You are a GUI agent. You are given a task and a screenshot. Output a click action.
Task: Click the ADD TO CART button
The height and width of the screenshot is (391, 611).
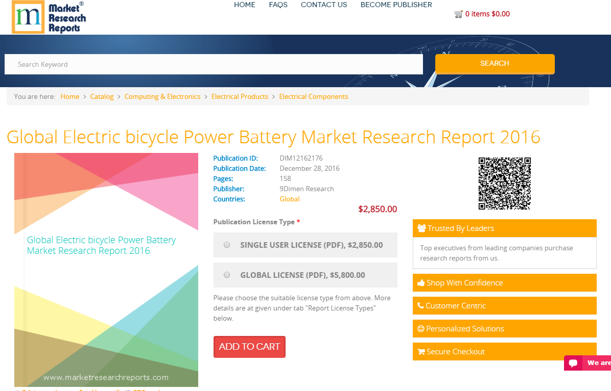pyautogui.click(x=249, y=347)
